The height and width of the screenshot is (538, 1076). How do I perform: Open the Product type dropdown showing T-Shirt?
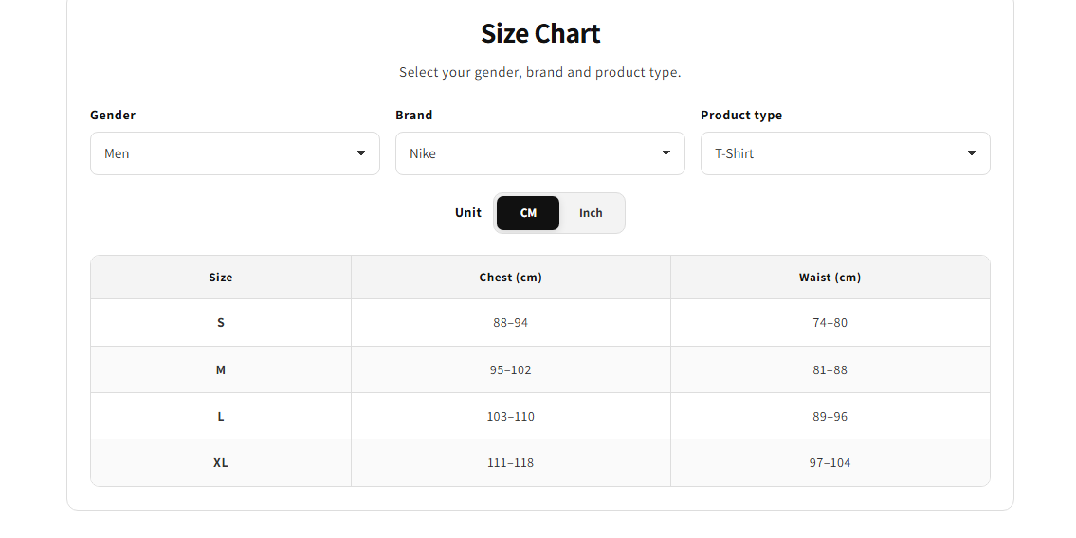click(846, 153)
